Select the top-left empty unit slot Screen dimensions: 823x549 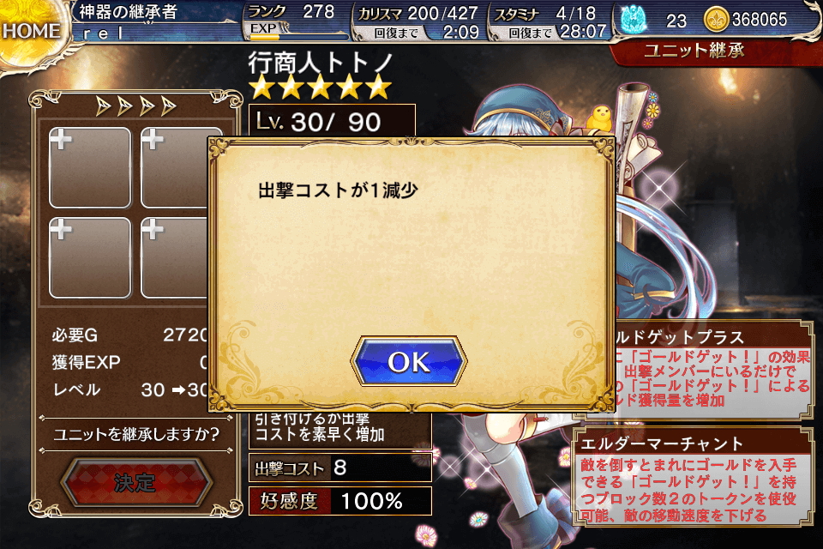[x=90, y=167]
